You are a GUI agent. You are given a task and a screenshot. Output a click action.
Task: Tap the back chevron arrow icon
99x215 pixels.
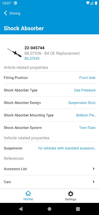(5, 13)
